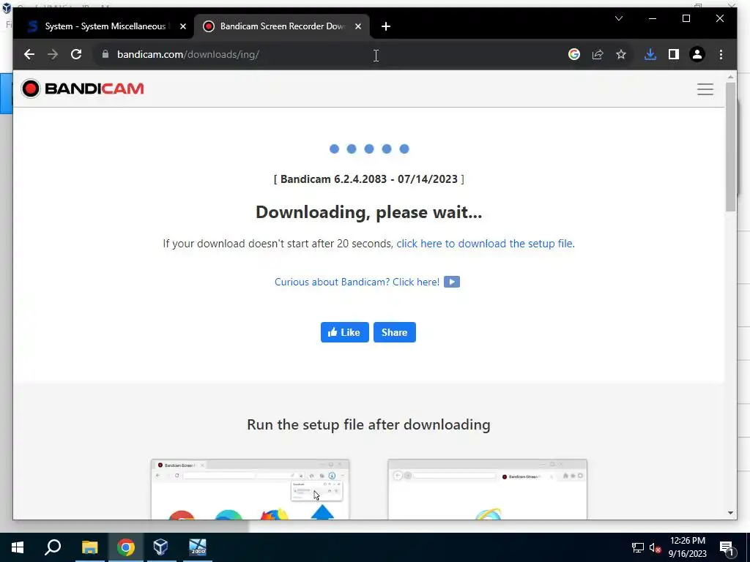Select the Bandicam Screen Recorder tab

(x=282, y=26)
